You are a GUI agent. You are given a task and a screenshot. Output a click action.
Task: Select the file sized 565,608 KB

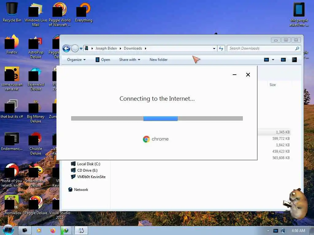click(x=281, y=158)
